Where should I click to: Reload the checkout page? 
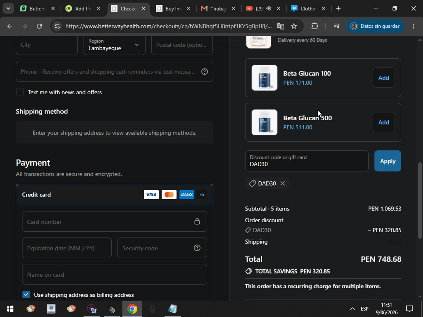click(x=39, y=26)
